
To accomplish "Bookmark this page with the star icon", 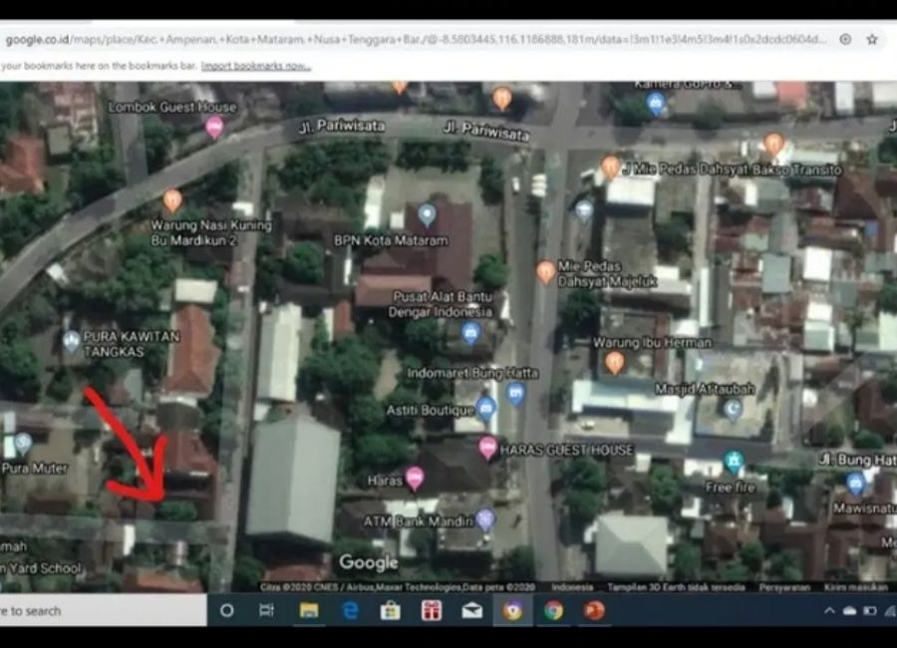I will click(872, 40).
